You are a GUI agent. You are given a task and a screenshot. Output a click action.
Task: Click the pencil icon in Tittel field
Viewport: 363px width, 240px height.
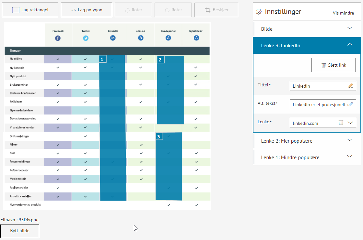[x=351, y=86]
